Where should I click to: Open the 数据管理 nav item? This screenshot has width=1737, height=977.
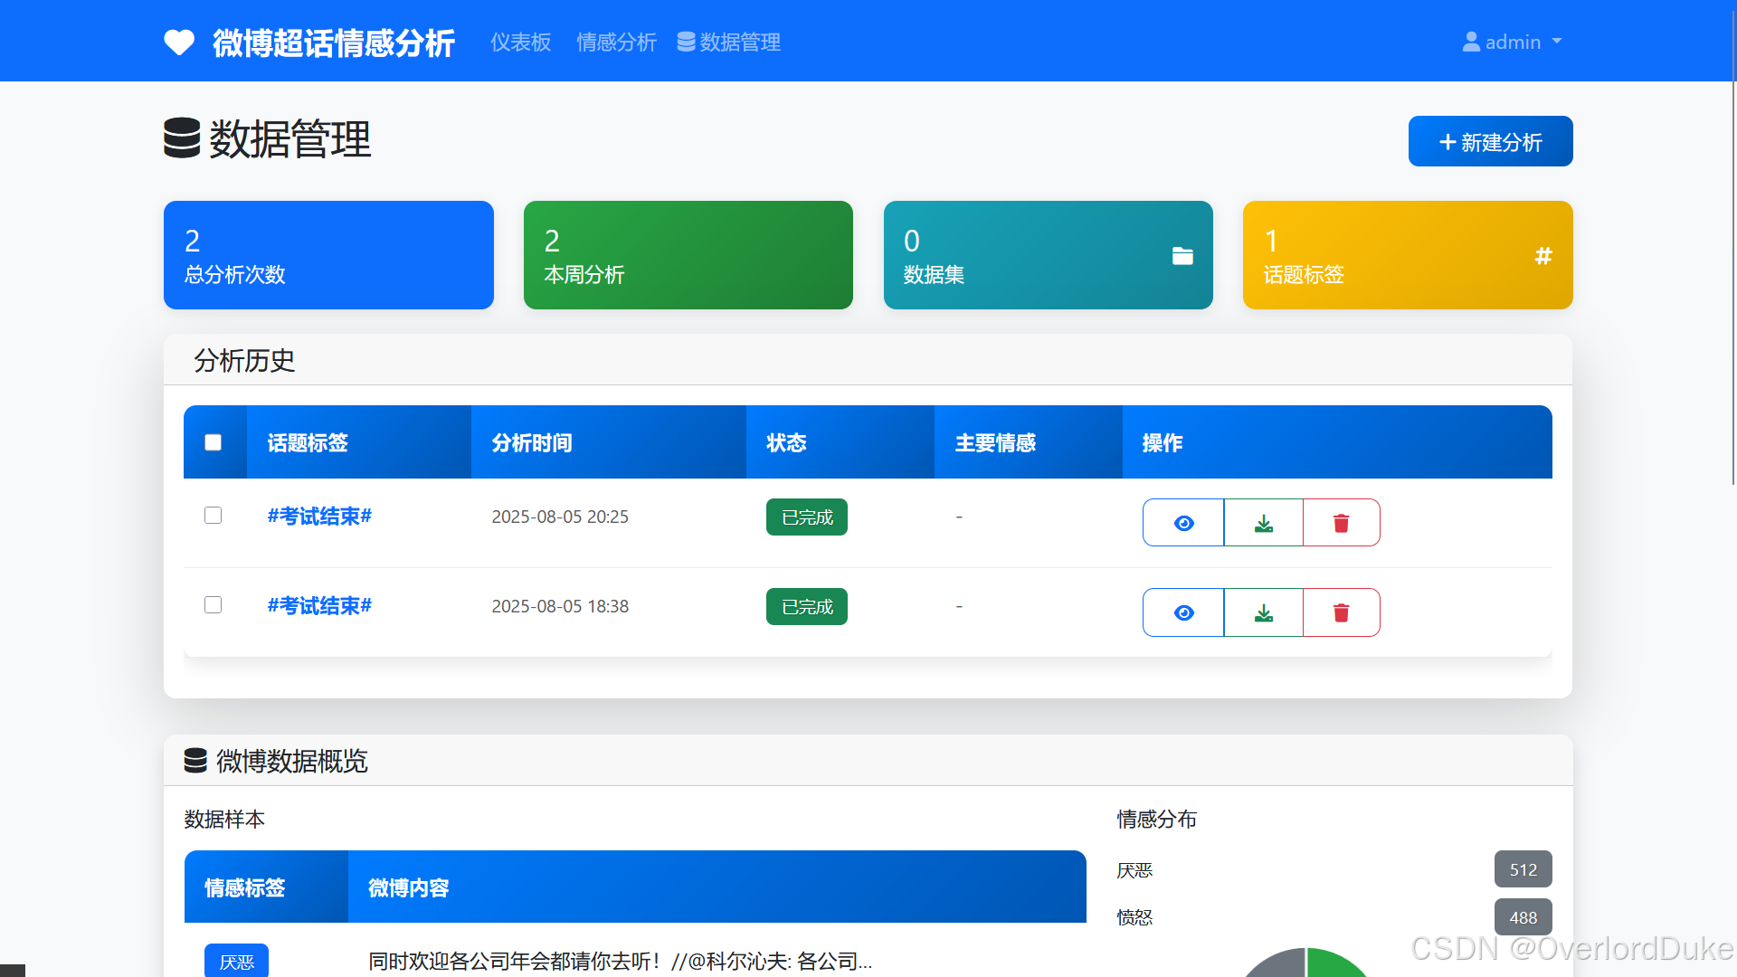(729, 42)
